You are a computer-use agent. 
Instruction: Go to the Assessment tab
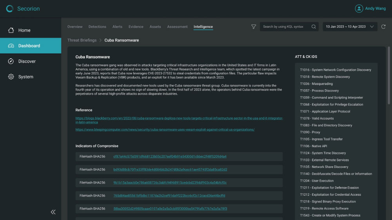pyautogui.click(x=177, y=27)
